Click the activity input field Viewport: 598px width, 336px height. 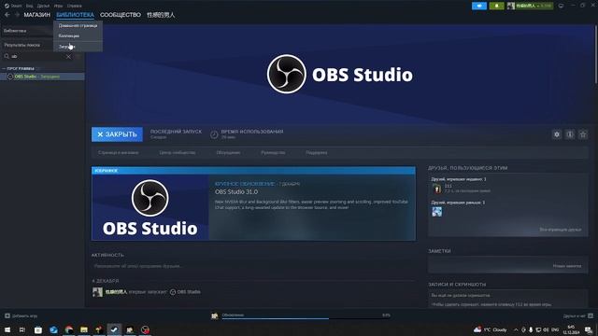[253, 266]
